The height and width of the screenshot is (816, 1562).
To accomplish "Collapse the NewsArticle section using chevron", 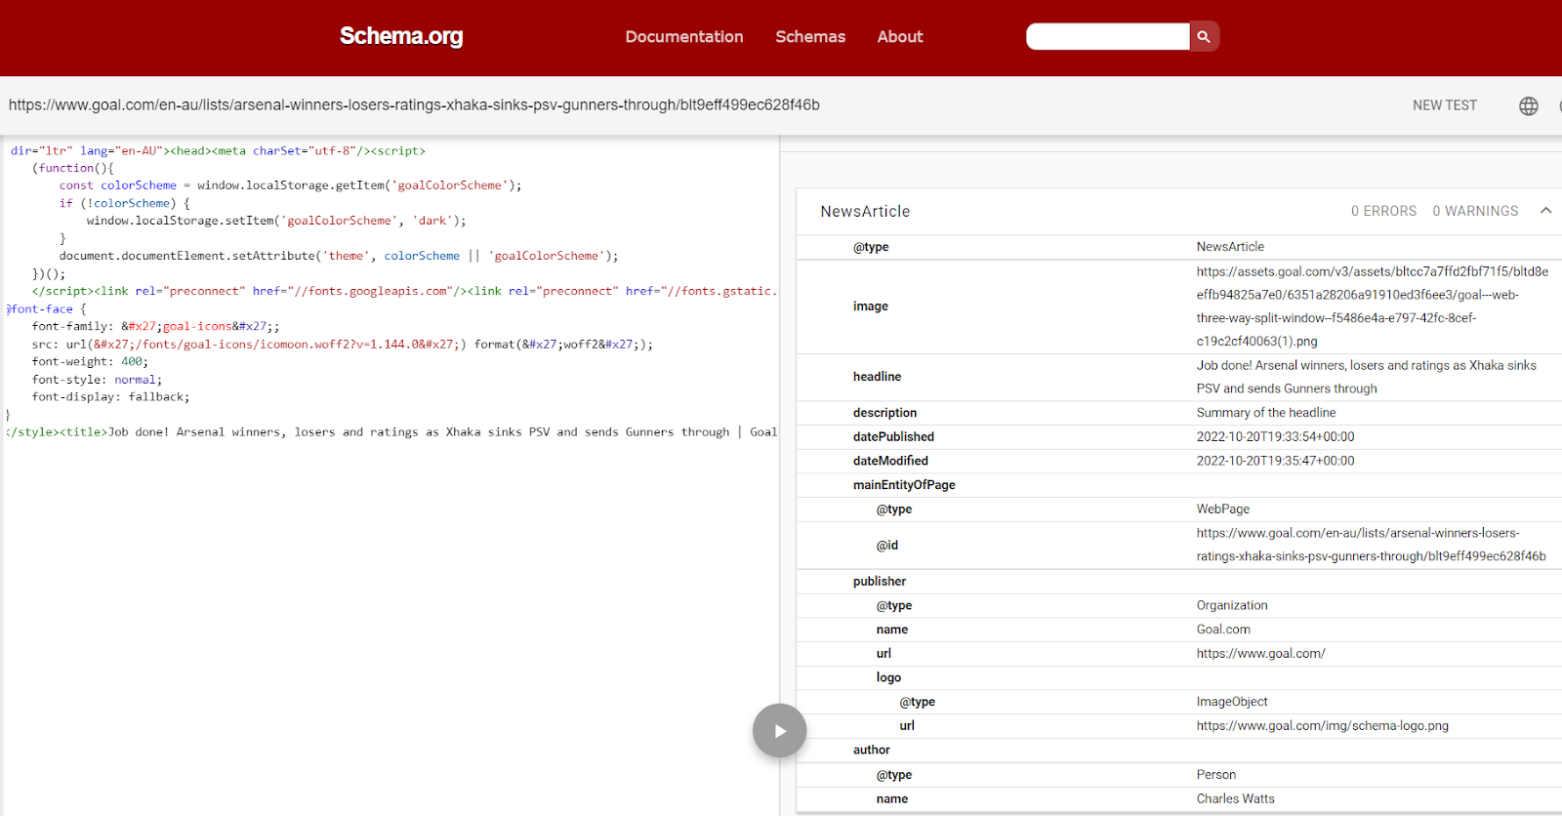I will (1545, 211).
